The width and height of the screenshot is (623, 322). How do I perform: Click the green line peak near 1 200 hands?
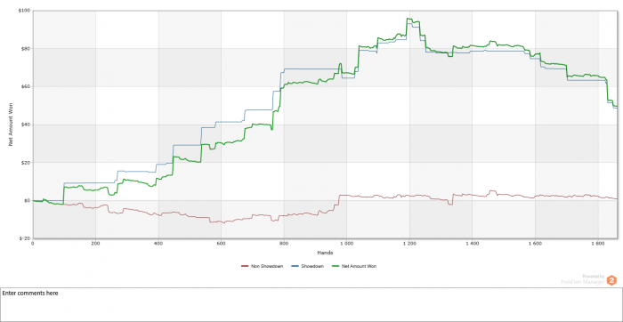[408, 19]
